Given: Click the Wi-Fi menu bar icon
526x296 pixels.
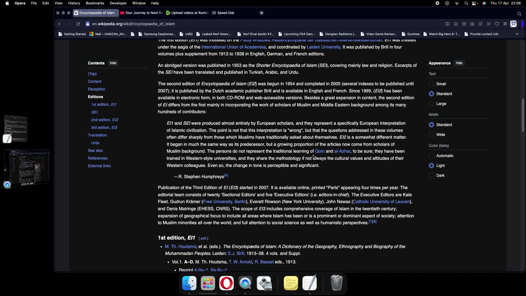Looking at the screenshot, I should pos(457,3).
